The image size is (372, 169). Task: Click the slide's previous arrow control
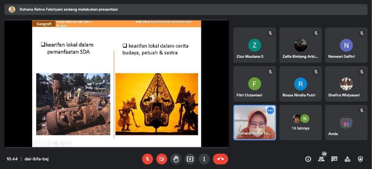pyautogui.click(x=35, y=144)
